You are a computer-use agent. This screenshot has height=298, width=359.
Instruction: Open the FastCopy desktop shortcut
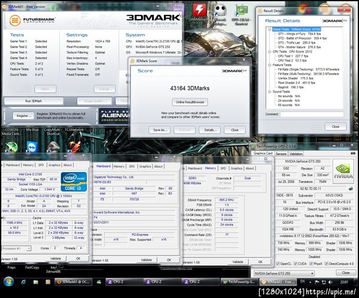[x=32, y=268]
